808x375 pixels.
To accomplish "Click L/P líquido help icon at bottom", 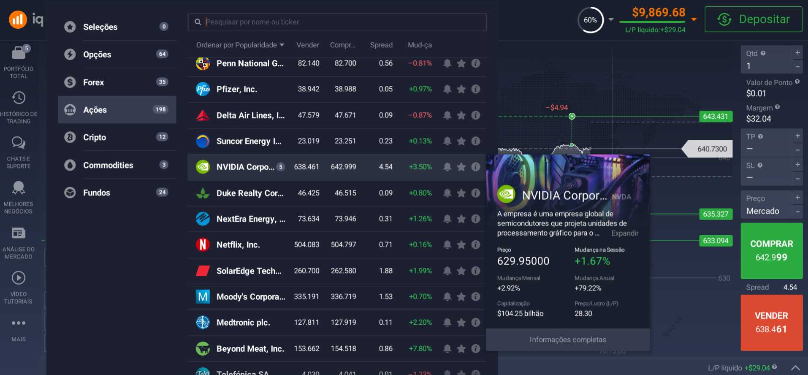I will 774,367.
